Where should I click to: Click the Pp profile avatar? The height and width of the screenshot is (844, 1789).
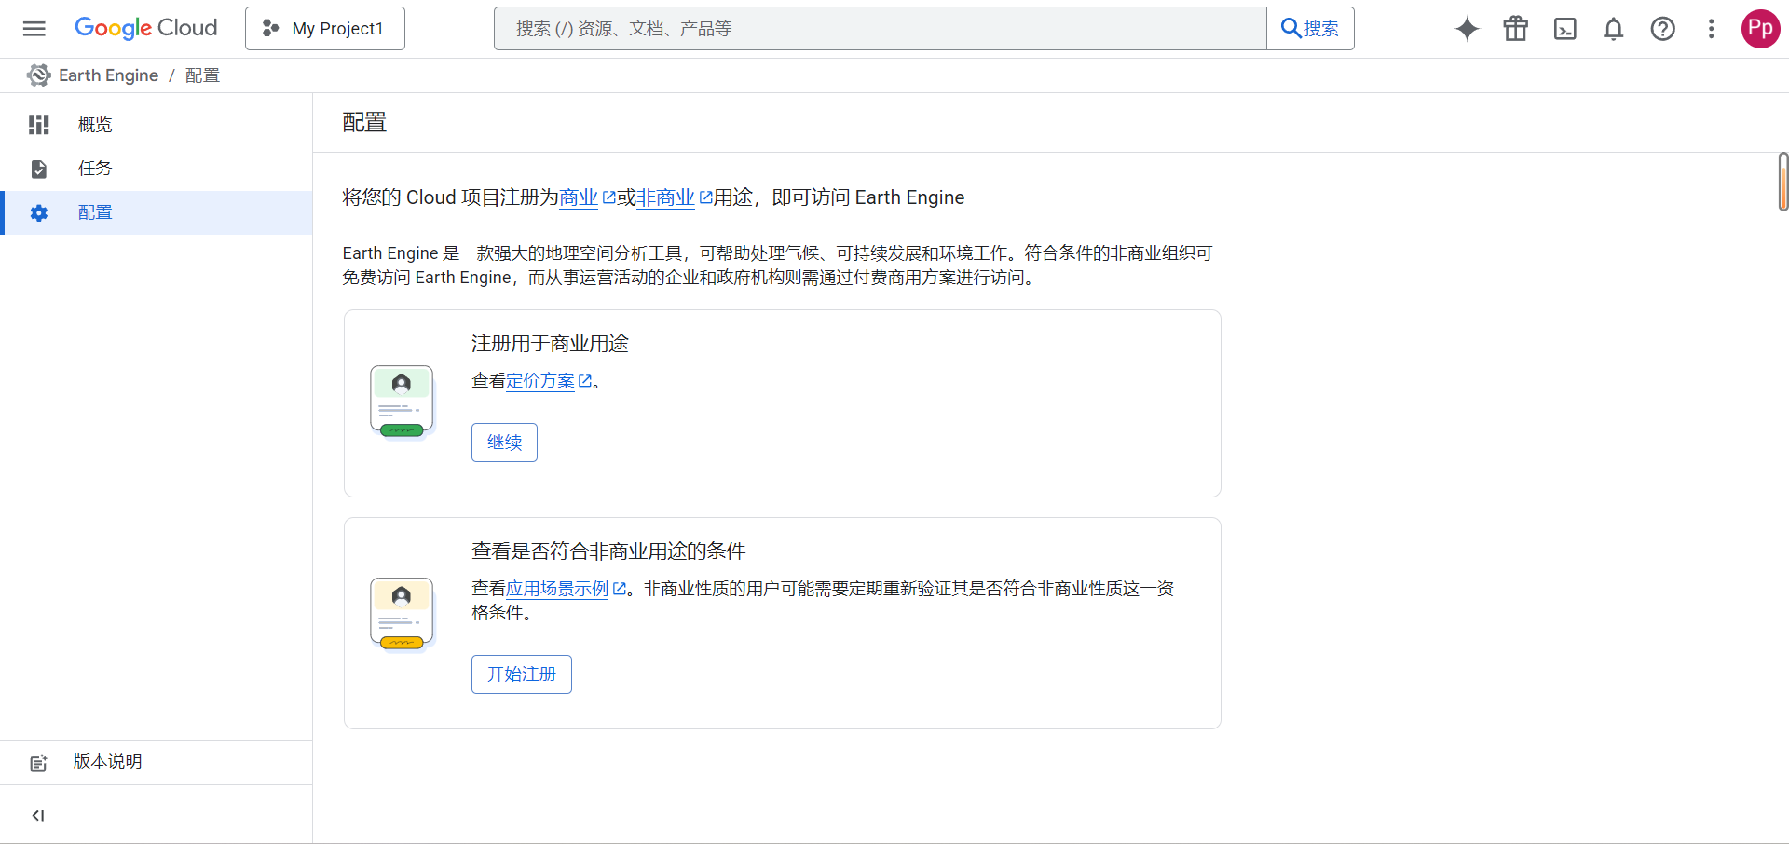pyautogui.click(x=1760, y=29)
